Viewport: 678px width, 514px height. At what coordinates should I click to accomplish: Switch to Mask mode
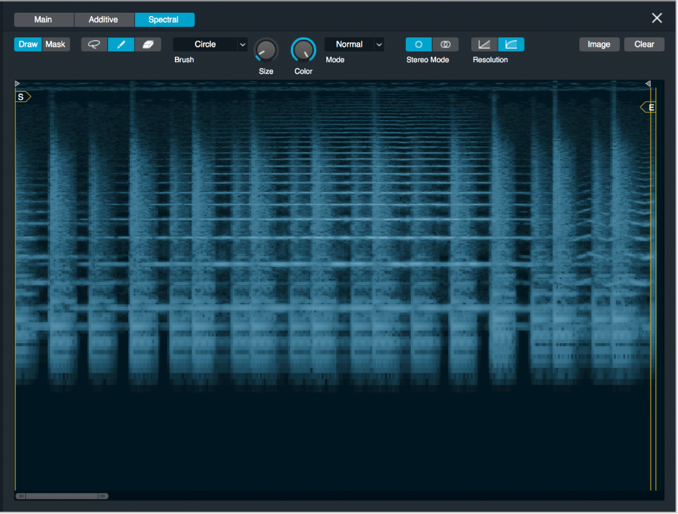click(x=55, y=44)
